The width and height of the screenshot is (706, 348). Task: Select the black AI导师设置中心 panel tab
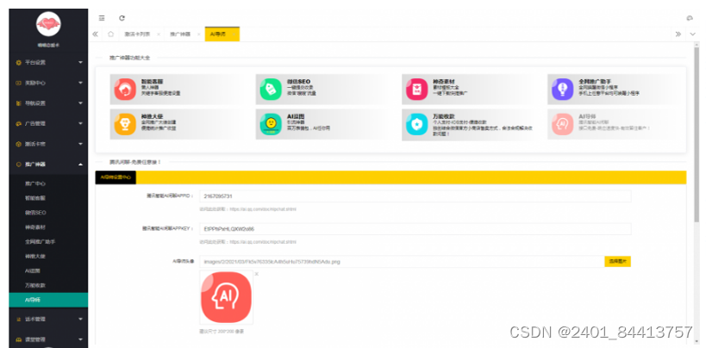click(116, 177)
